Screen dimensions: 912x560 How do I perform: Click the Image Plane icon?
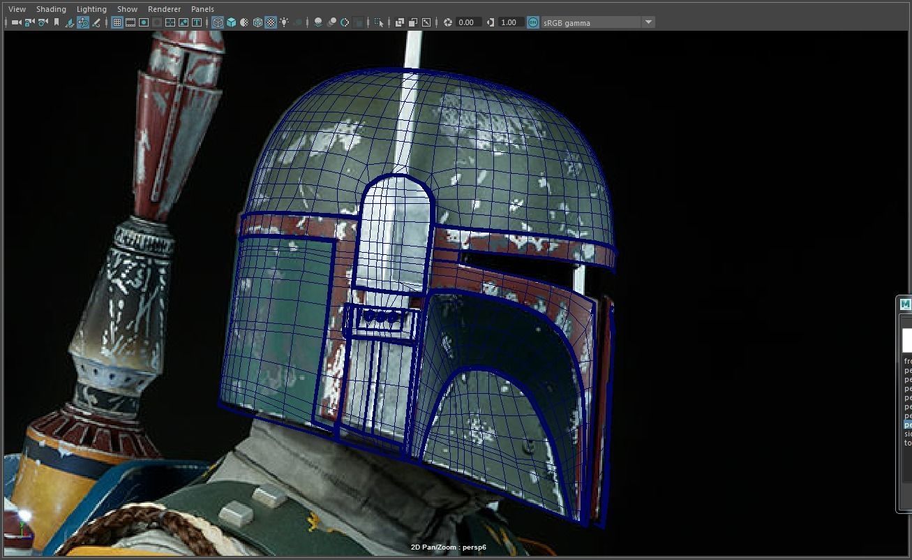pos(70,22)
